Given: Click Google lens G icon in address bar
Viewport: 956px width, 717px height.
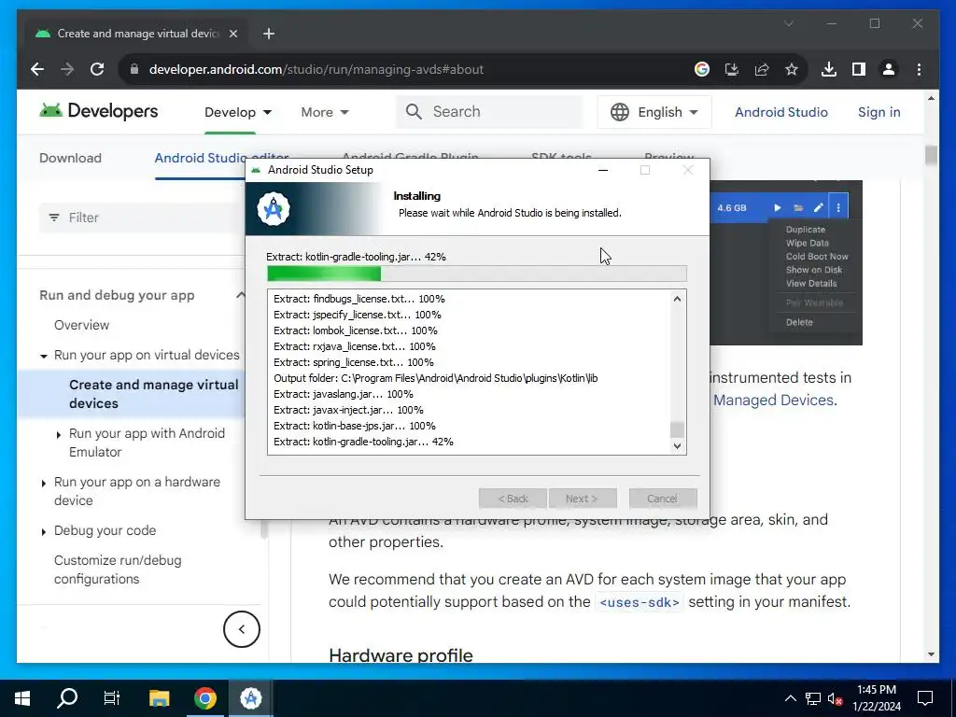Looking at the screenshot, I should click(x=702, y=69).
